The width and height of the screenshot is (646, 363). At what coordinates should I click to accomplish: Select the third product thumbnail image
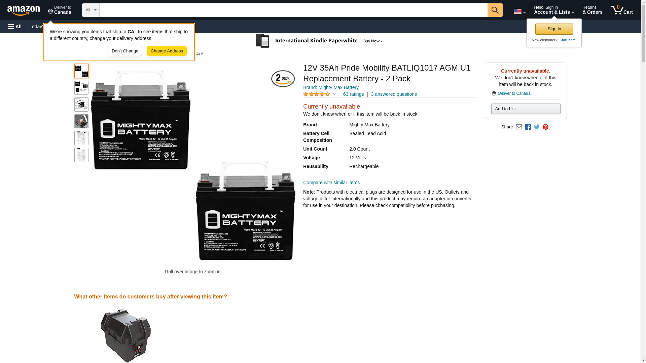[81, 105]
